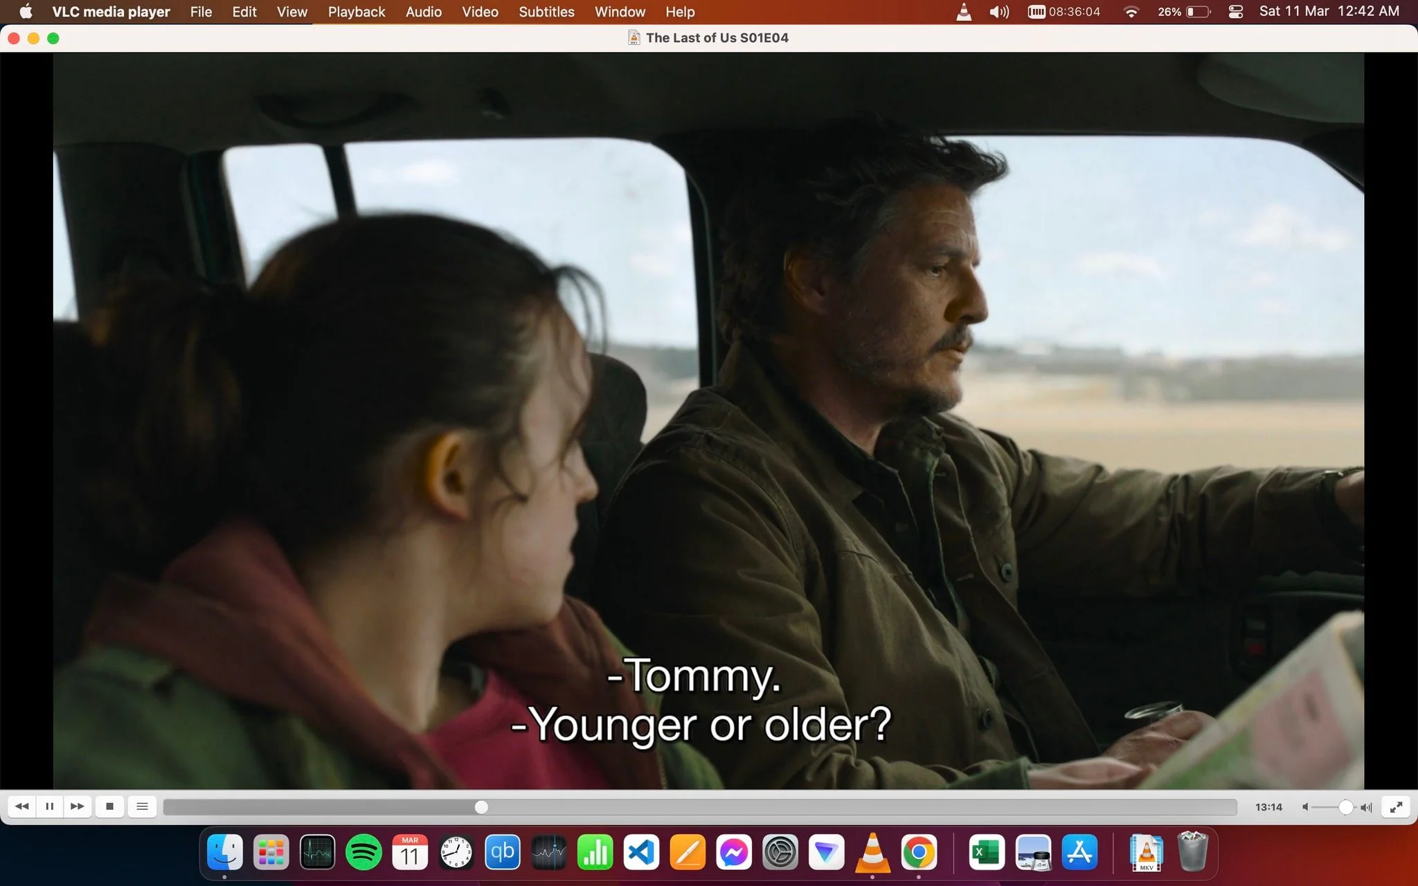1418x886 pixels.
Task: Toggle fullscreen mode with the arrows icon
Action: click(1396, 806)
